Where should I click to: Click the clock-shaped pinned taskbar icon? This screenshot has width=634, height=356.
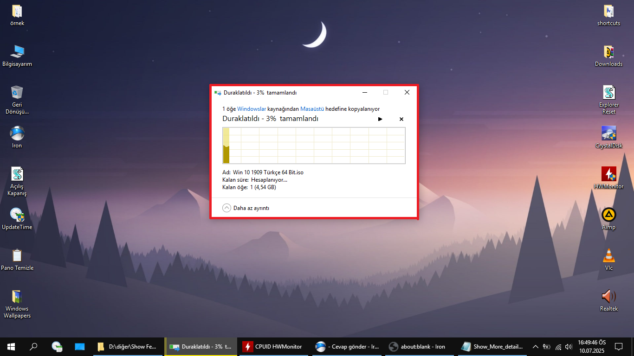[57, 346]
